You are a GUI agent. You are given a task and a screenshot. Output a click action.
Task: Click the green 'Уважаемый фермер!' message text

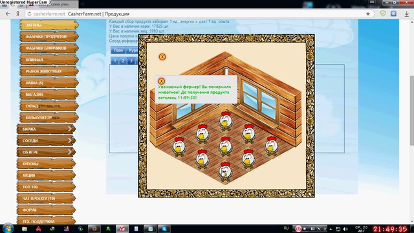(195, 92)
